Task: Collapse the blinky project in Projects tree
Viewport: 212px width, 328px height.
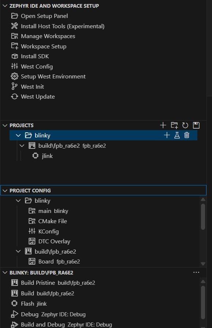Action: click(x=18, y=135)
